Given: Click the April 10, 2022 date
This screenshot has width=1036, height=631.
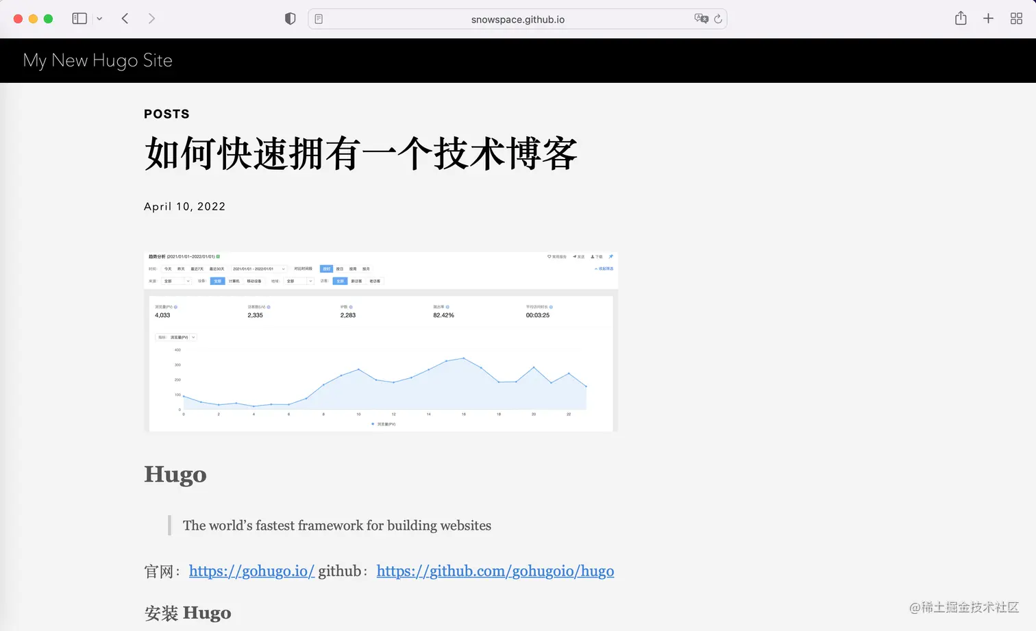Looking at the screenshot, I should (184, 206).
